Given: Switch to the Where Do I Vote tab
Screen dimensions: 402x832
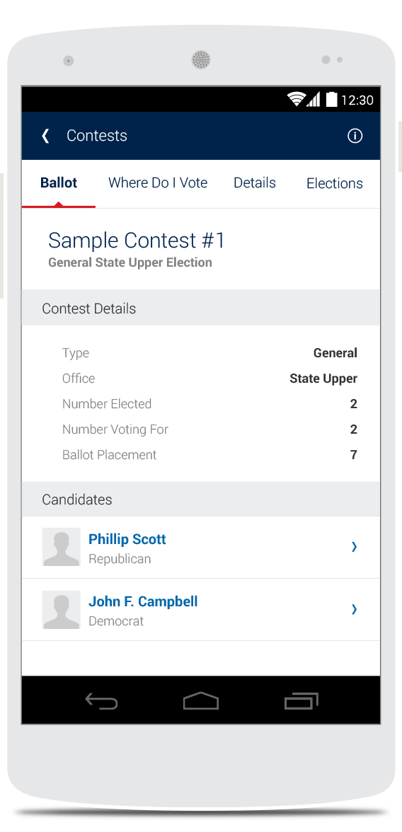Looking at the screenshot, I should click(x=158, y=183).
